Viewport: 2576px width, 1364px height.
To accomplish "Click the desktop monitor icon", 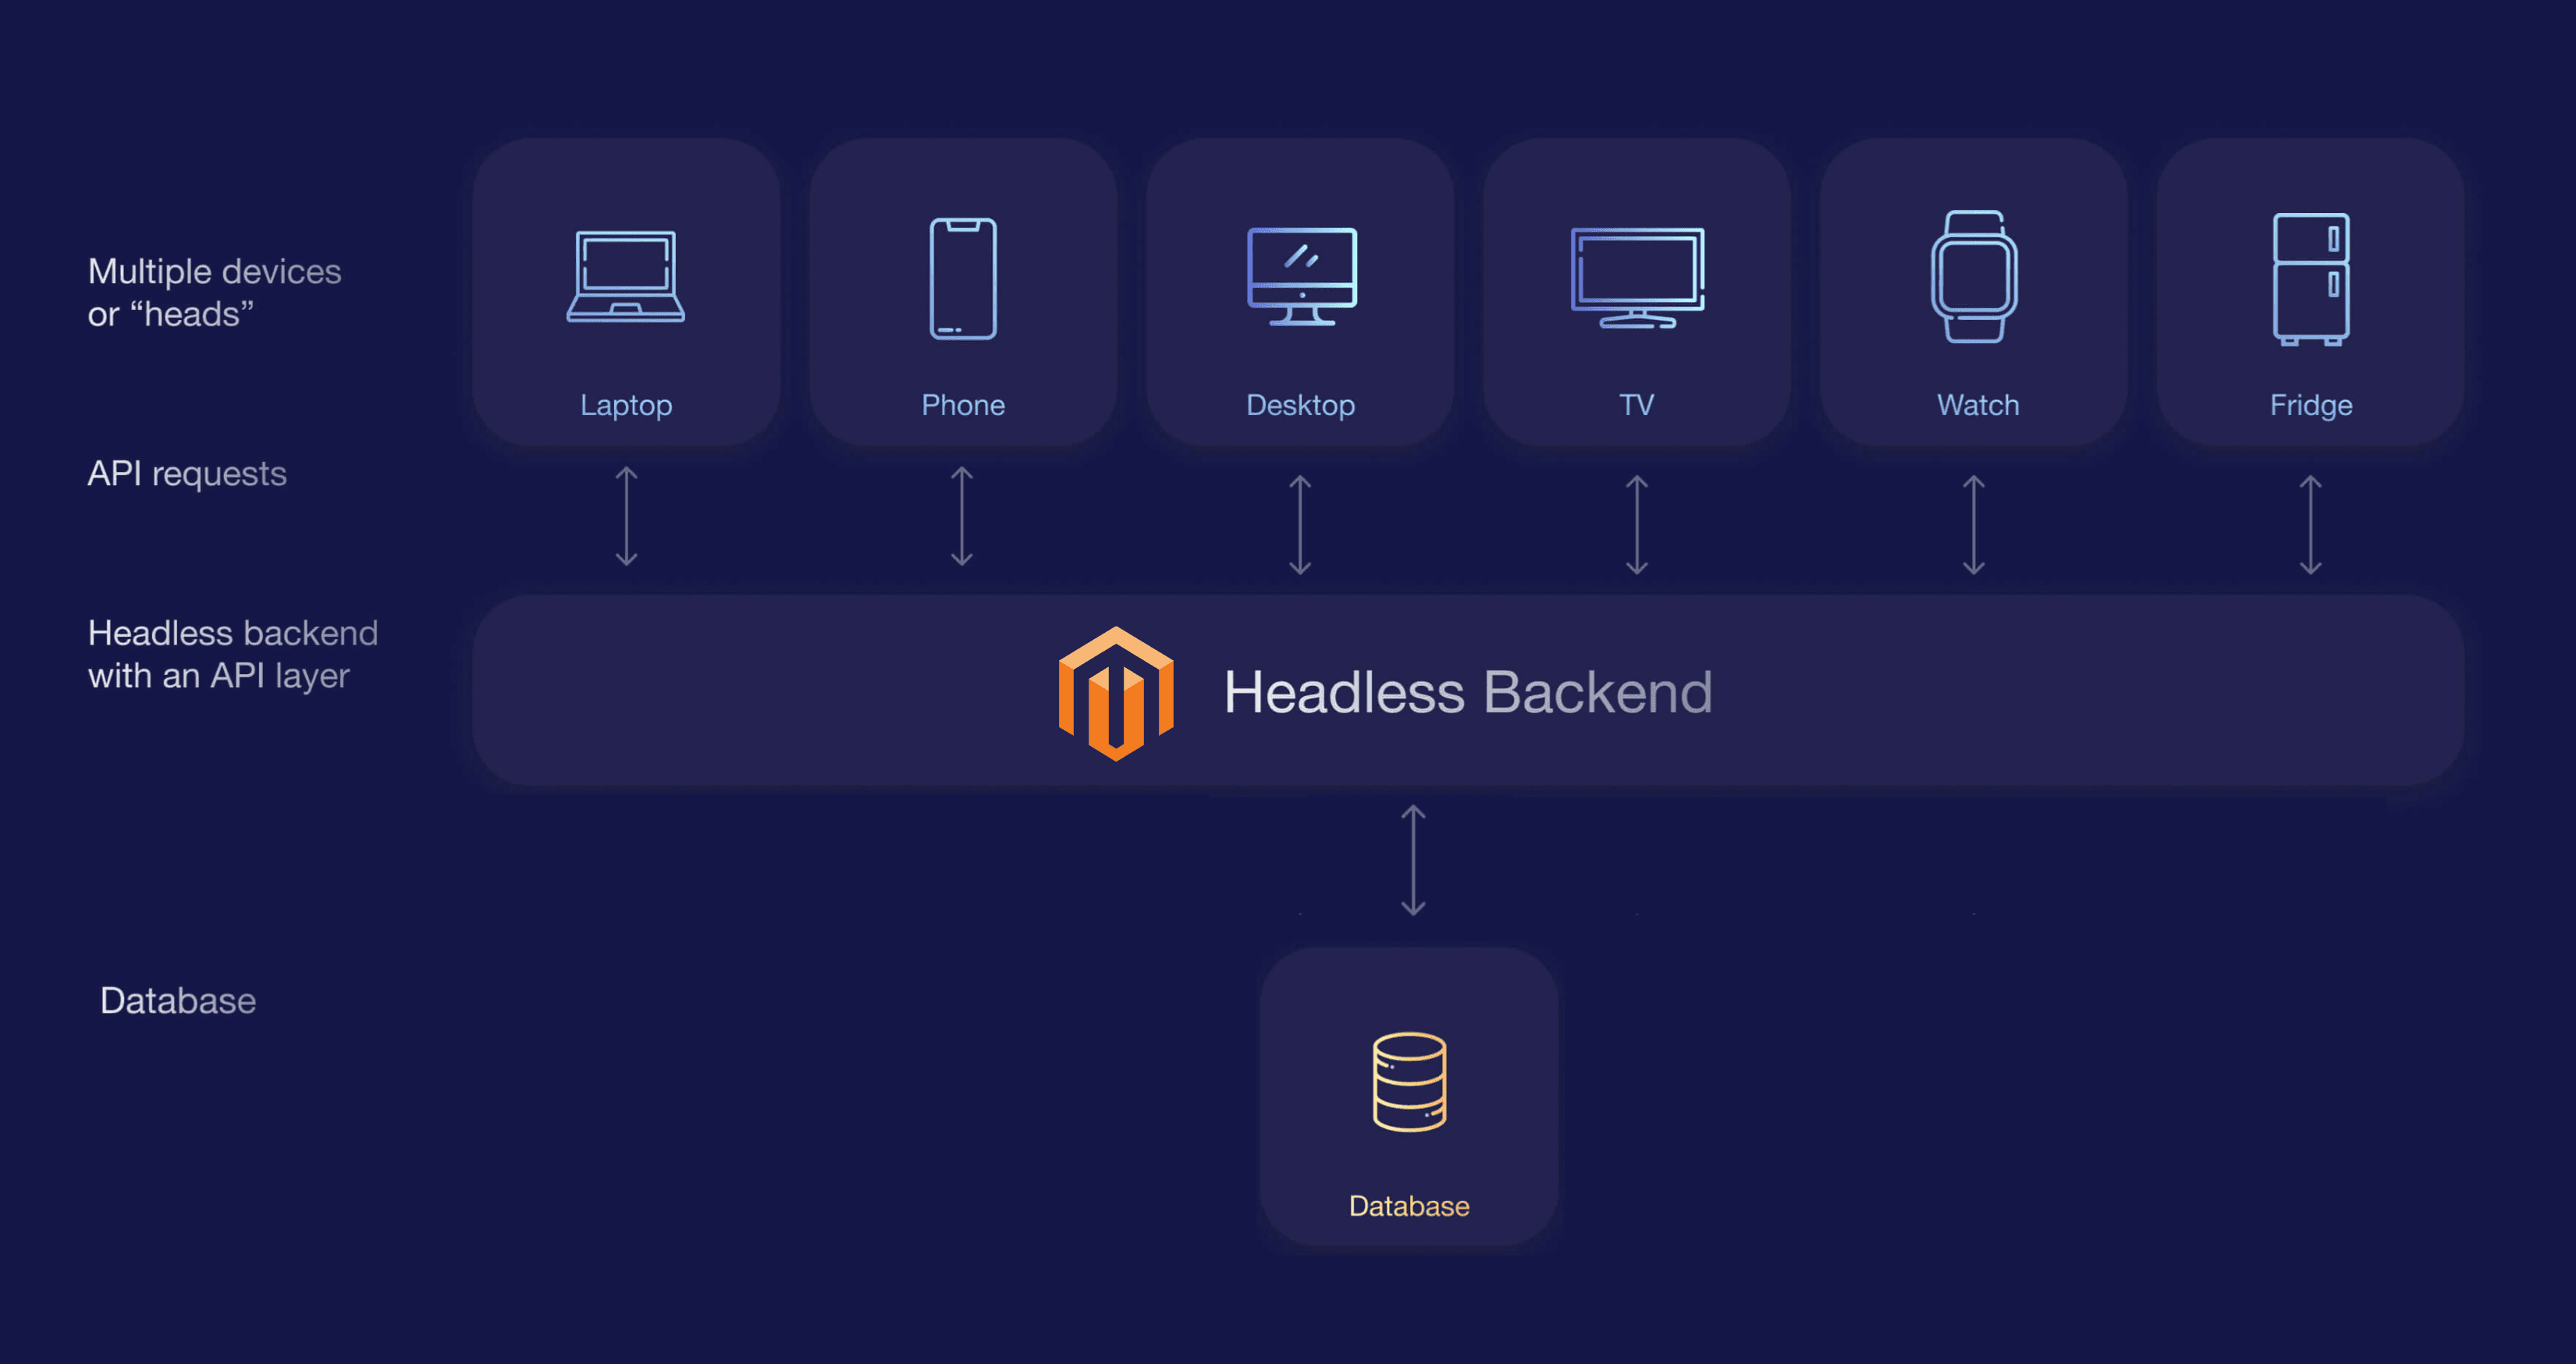I will 1302,276.
